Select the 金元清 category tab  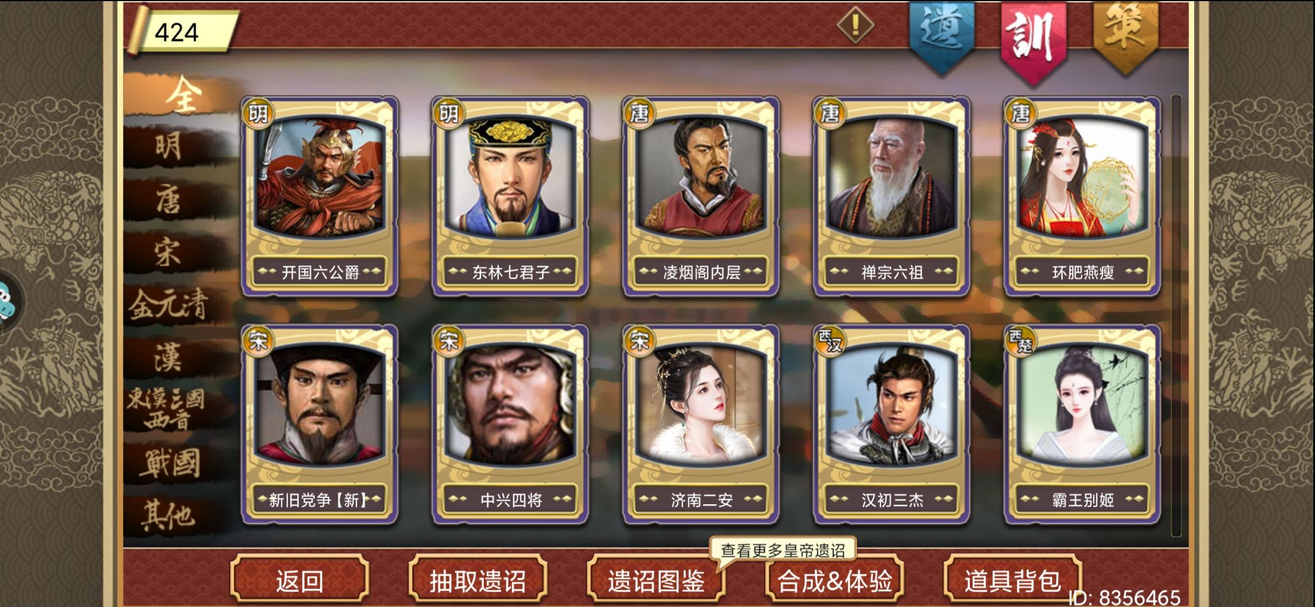coord(169,305)
